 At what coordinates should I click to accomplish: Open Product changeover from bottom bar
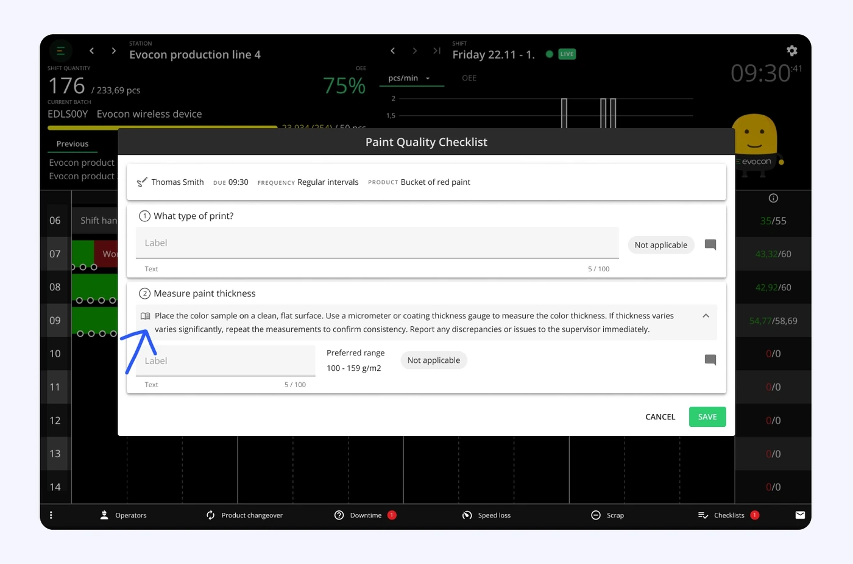tap(244, 515)
